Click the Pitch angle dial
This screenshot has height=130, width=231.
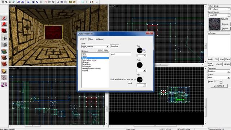(140, 65)
